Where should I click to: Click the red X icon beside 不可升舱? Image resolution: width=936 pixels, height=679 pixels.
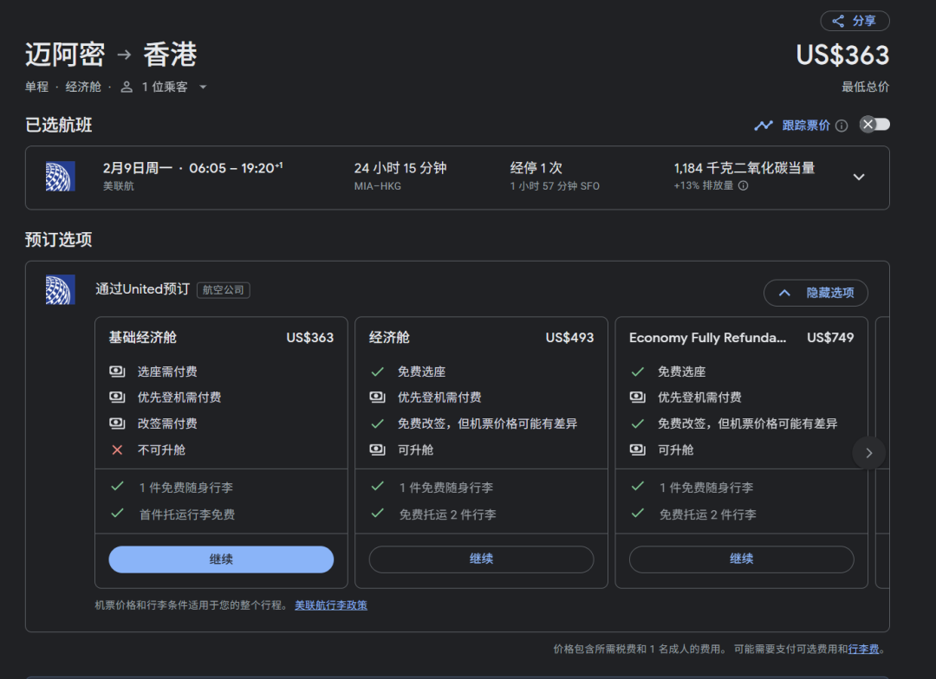point(117,449)
